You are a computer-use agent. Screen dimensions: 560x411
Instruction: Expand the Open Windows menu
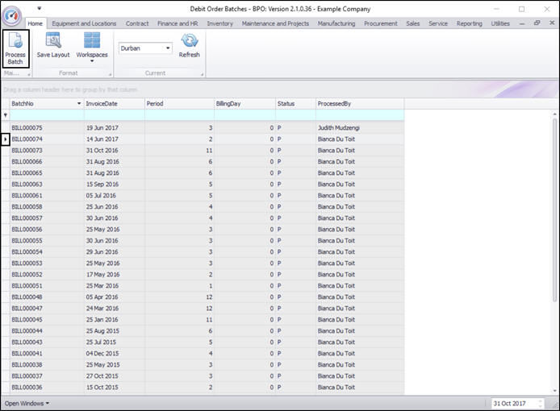[27, 403]
